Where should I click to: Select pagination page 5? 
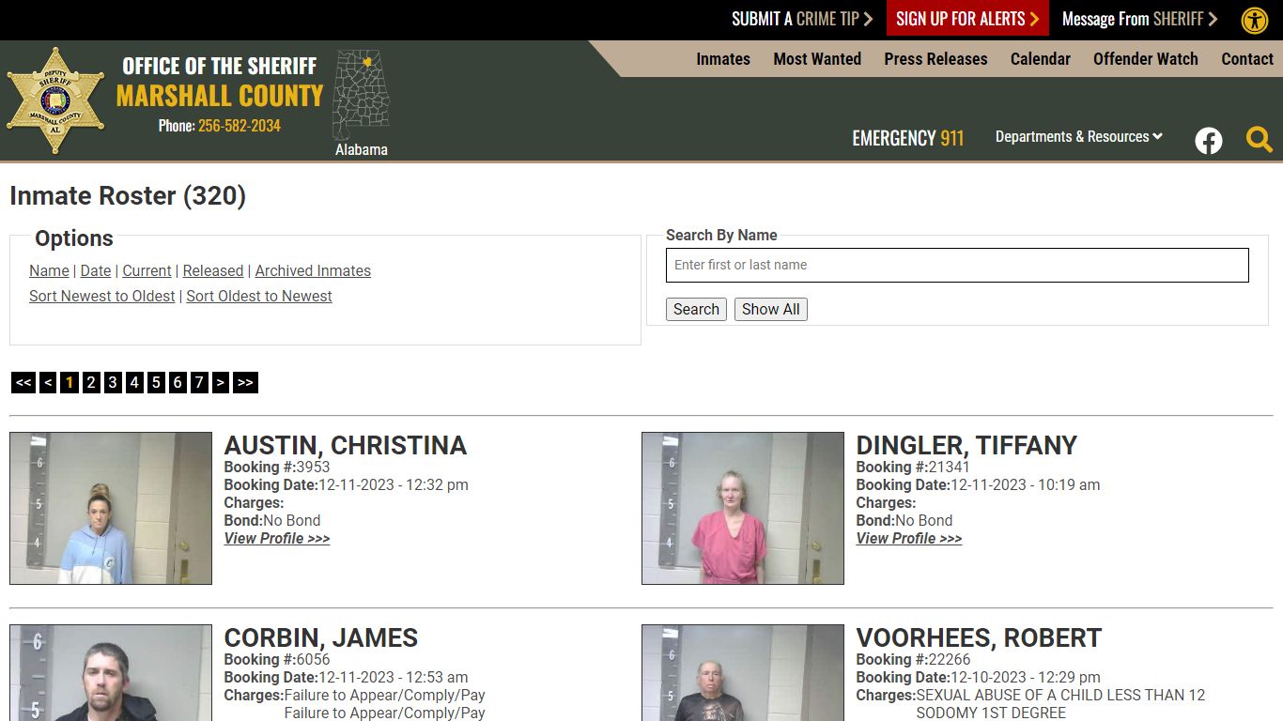156,382
